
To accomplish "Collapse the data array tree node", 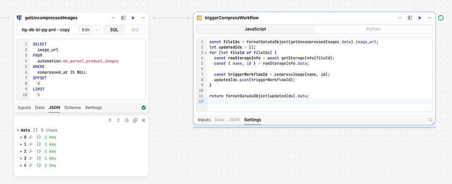I will tap(18, 130).
